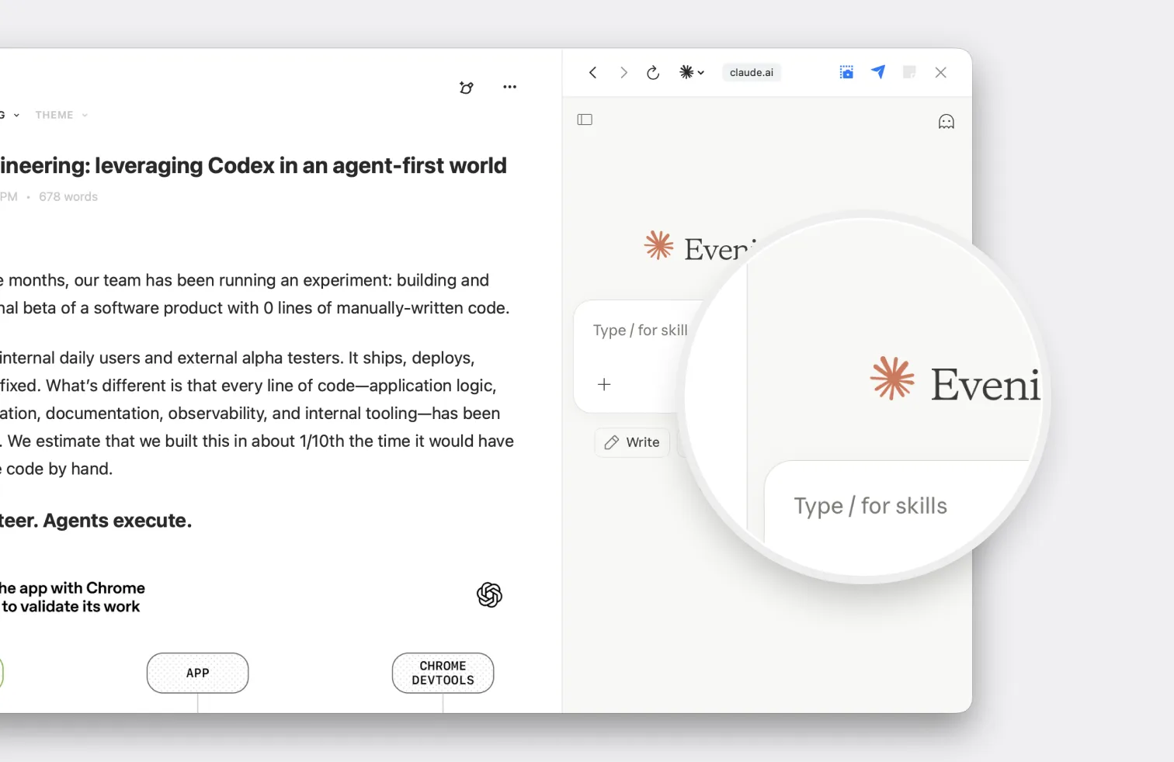Open the ghost incognito chat icon

pyautogui.click(x=946, y=122)
